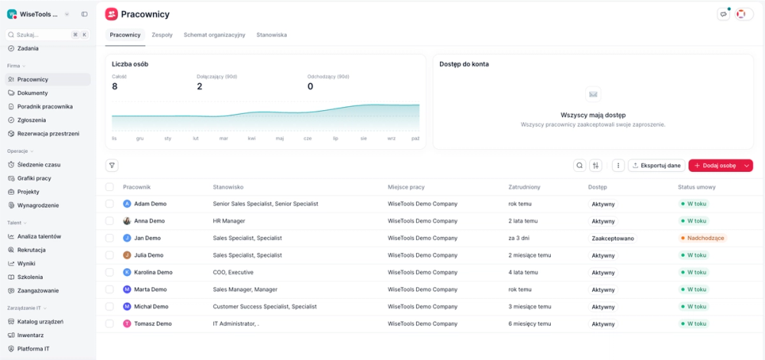Click the Customer Success Specialist, Specialist cell
765x360 pixels.
pos(265,306)
